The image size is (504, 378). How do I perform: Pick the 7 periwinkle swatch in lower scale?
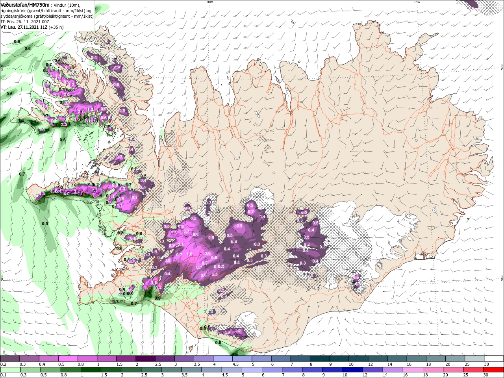(x=293, y=370)
